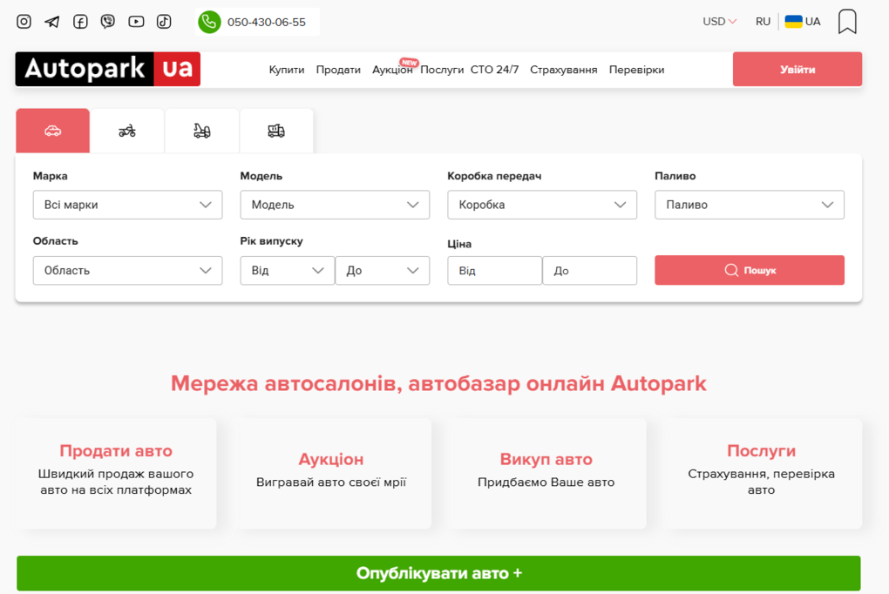Expand the Паливо fuel dropdown

[x=749, y=205]
